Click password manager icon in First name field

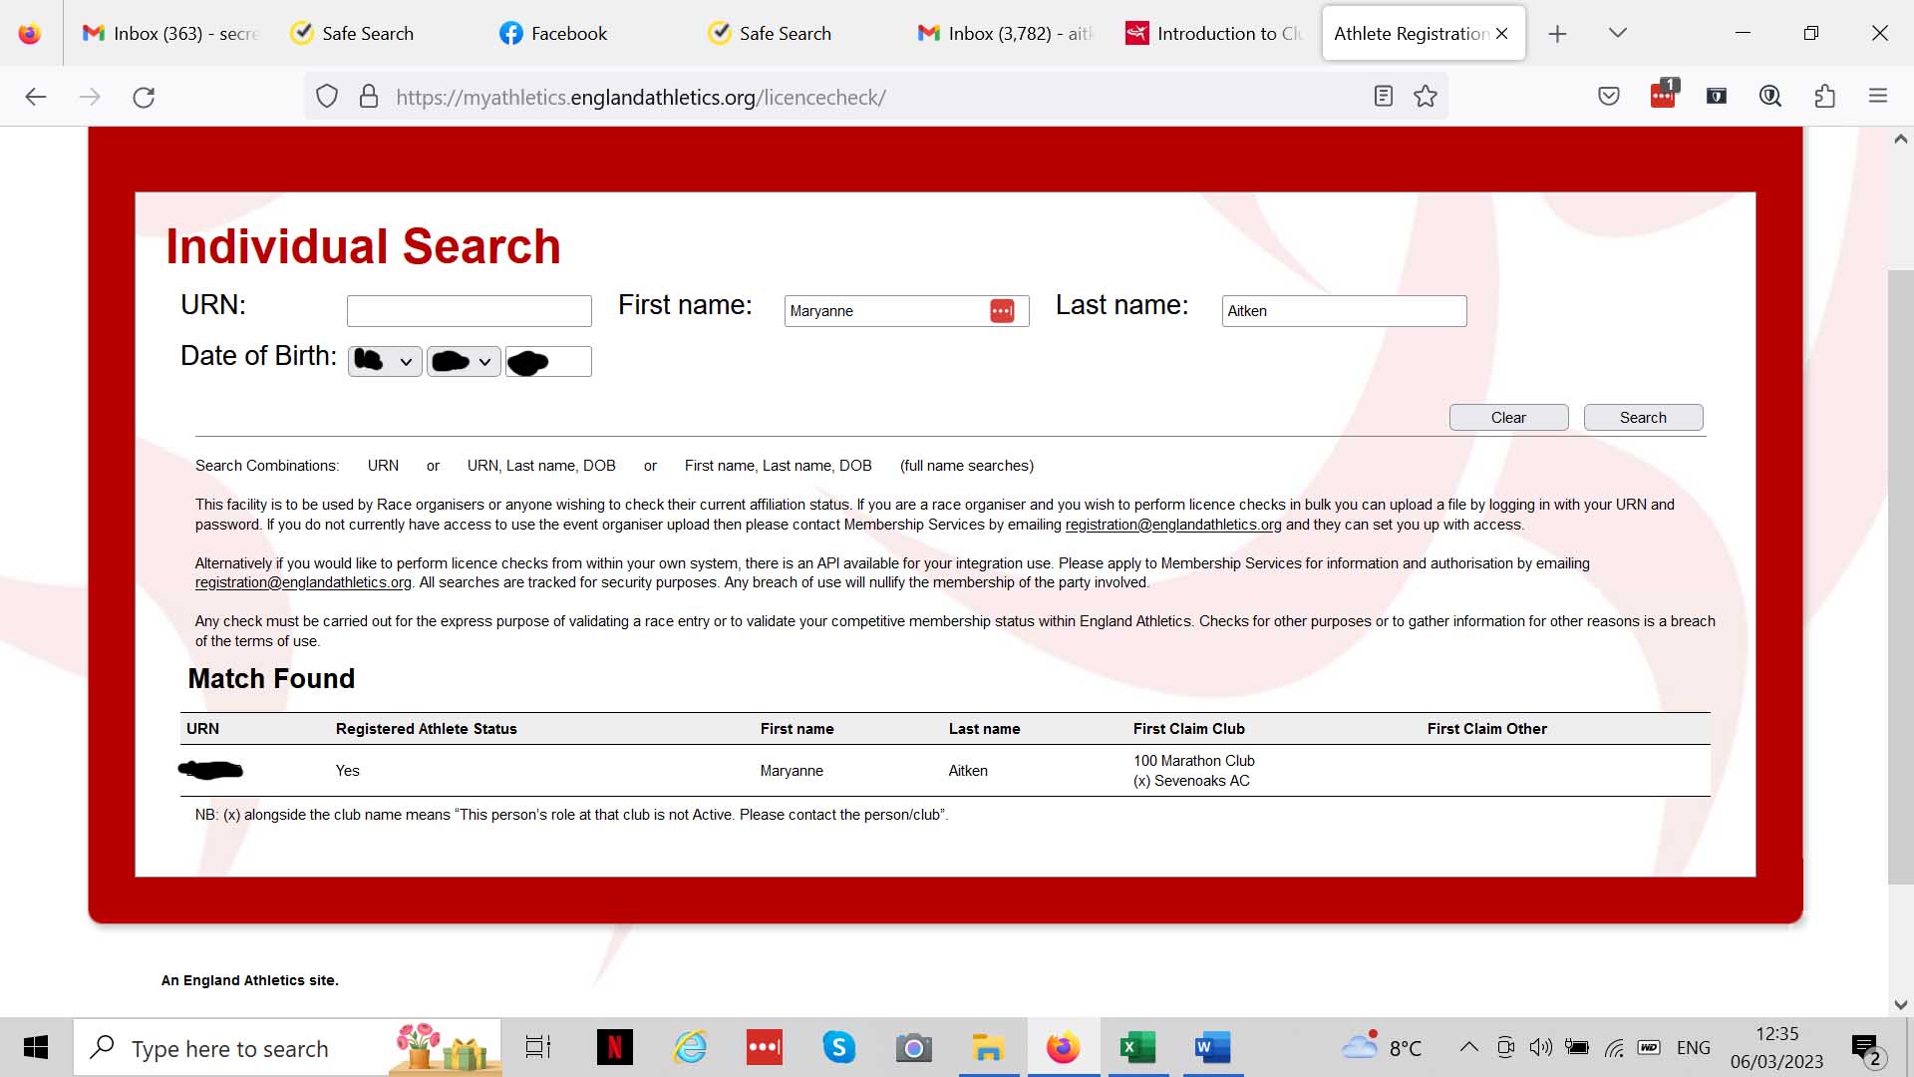coord(1002,311)
